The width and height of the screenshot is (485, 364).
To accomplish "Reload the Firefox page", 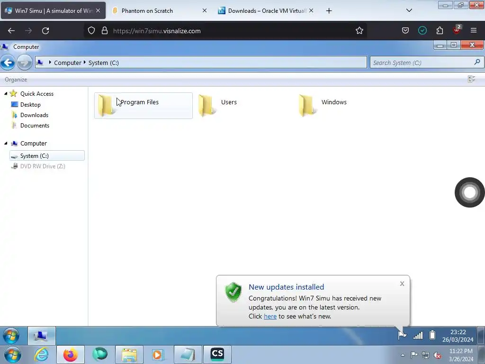I will point(45,31).
